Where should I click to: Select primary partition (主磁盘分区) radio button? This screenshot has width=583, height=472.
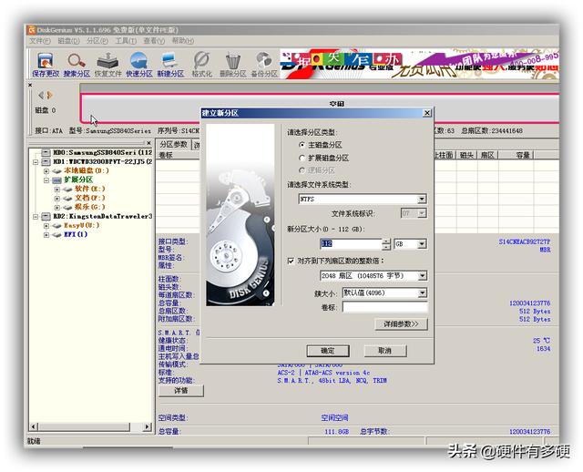302,145
